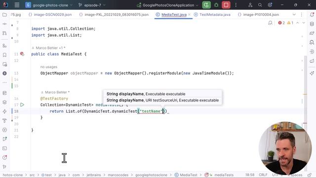
Task: Click the 'test' breadcrumb
Action: [46, 175]
